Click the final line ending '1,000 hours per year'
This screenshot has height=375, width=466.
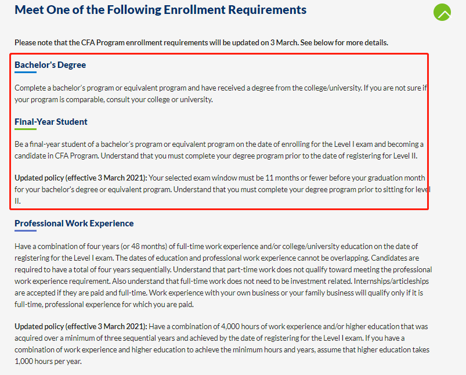point(48,361)
